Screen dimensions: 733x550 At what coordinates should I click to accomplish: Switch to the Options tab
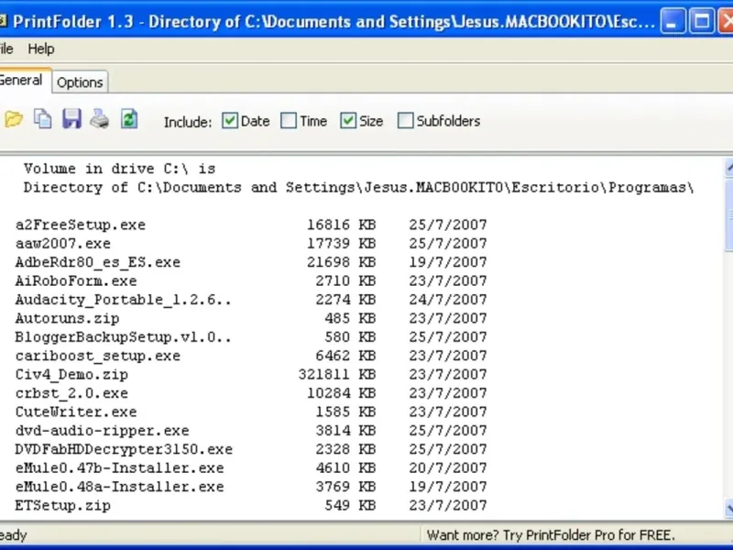pos(80,82)
